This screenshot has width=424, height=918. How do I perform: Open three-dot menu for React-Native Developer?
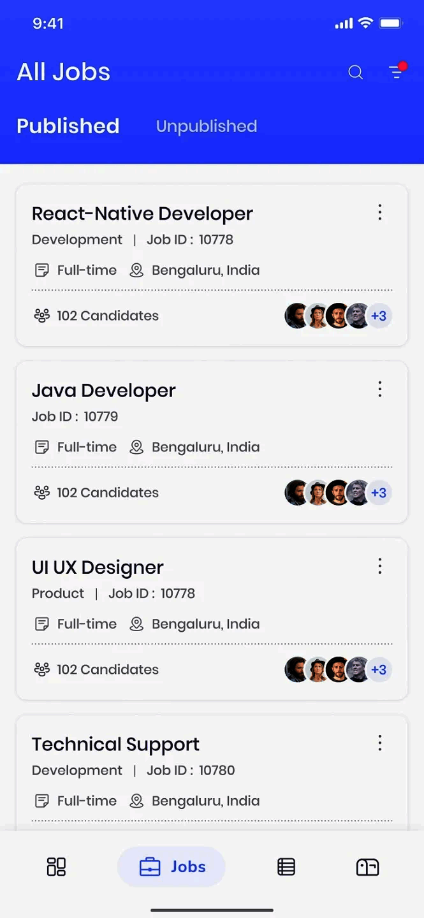click(x=380, y=212)
